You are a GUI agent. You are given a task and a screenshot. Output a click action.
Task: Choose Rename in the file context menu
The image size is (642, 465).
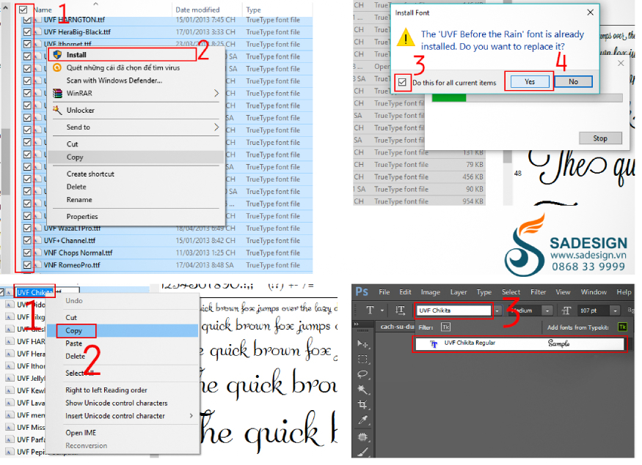coord(80,201)
